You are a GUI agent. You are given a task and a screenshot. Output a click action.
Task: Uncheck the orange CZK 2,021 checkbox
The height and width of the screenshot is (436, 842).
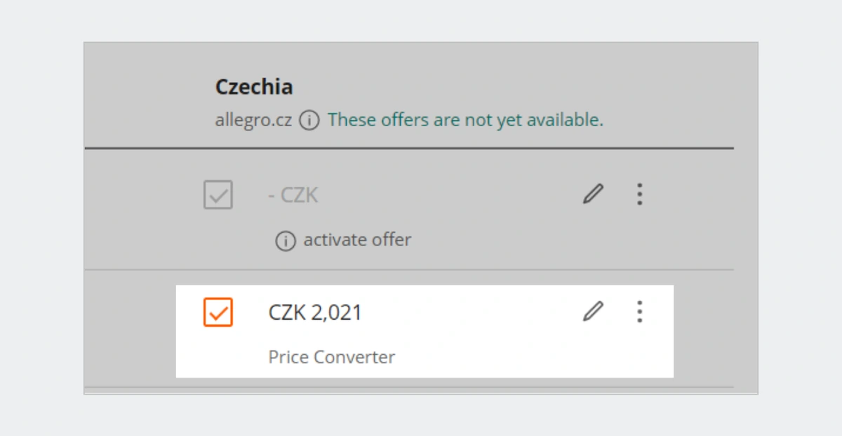[218, 312]
